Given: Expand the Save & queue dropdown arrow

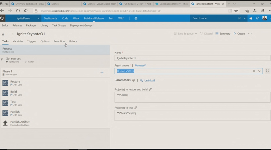Looking at the screenshot, I should pos(196,34).
